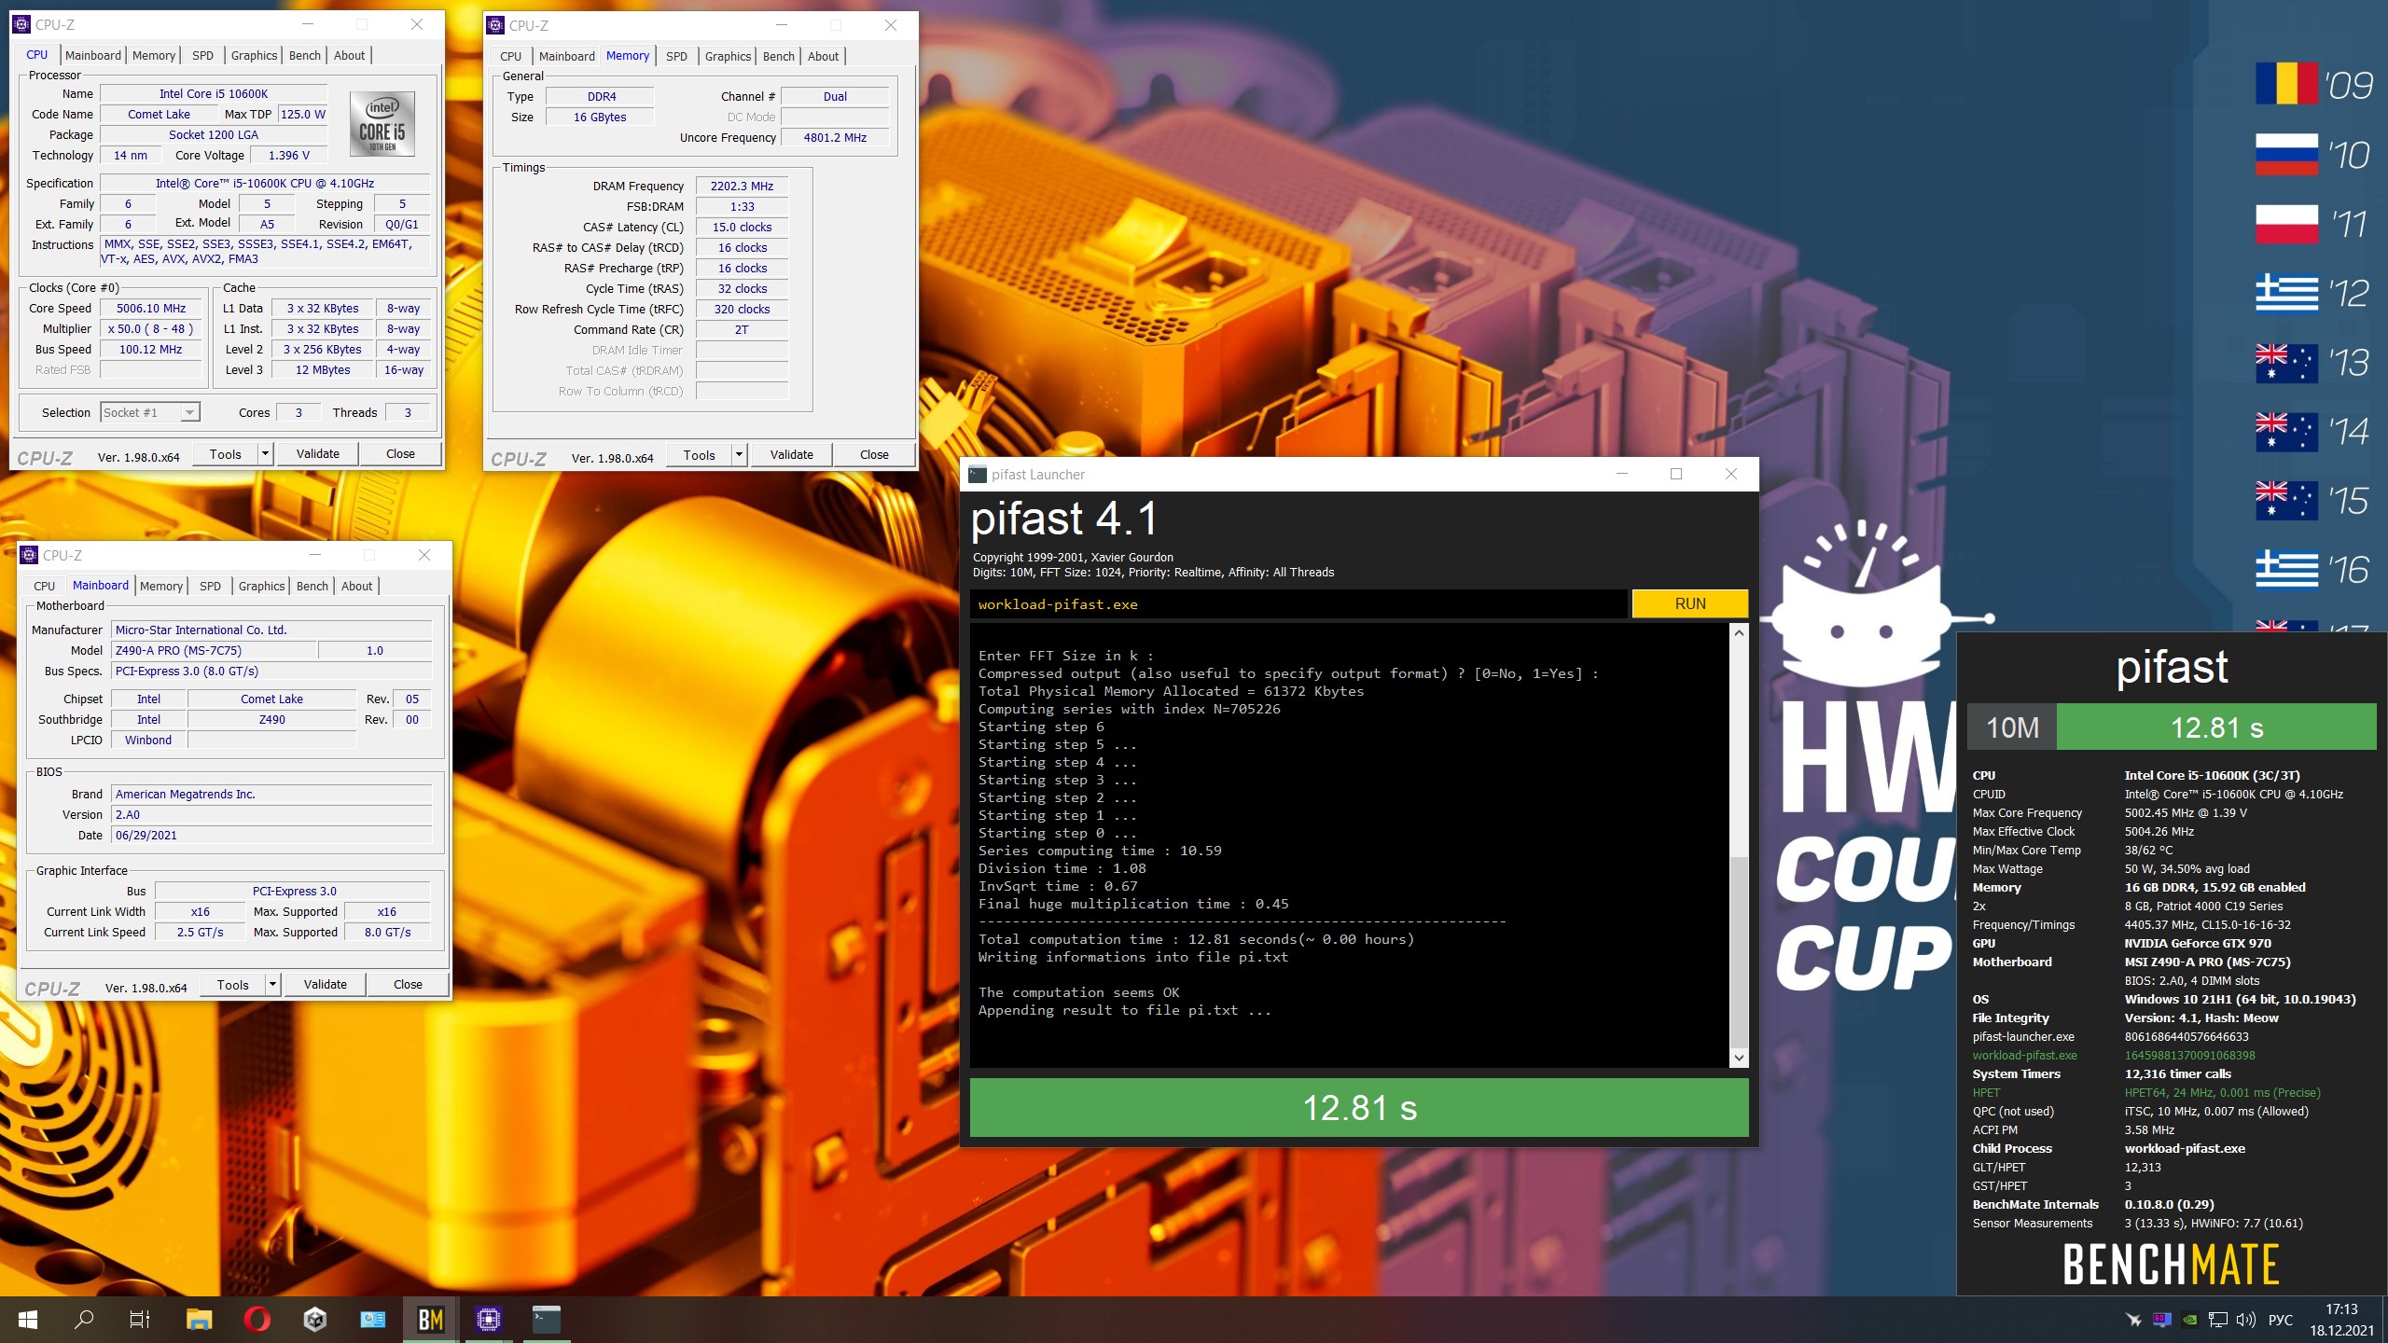Expand Tools dropdown arrow in the CPU window

[x=265, y=454]
